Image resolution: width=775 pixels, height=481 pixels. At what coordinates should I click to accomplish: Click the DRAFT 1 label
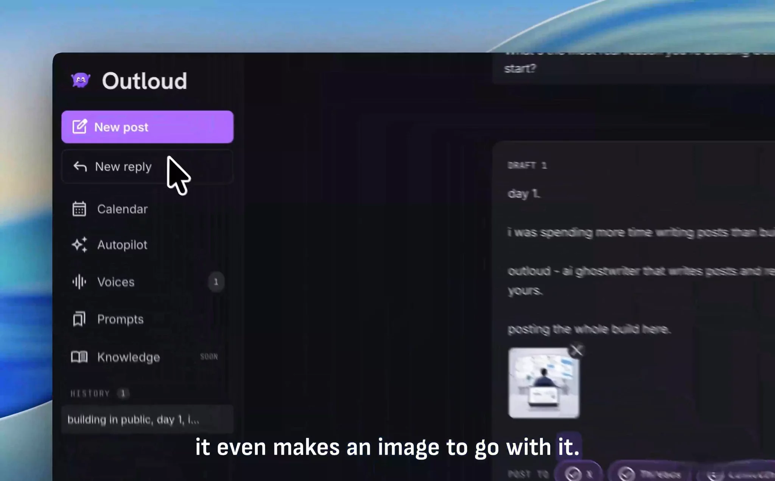click(527, 166)
